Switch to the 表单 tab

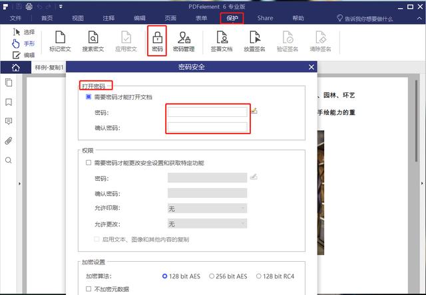point(201,18)
